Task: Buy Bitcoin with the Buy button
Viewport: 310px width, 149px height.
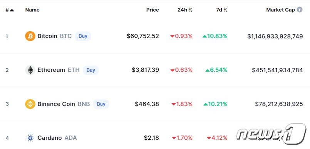Action: [83, 36]
